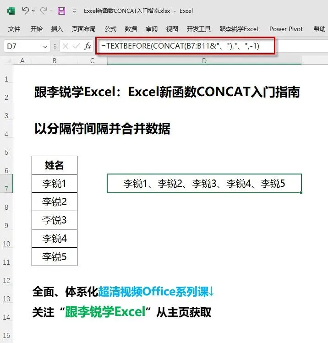Image resolution: width=328 pixels, height=343 pixels.
Task: Confirm formula entry with the checkmark icon
Action: [76, 46]
